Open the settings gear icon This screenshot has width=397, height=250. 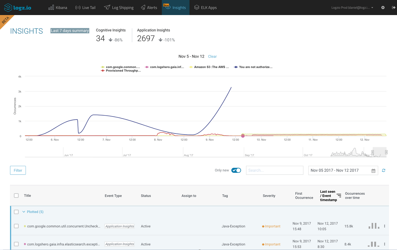pyautogui.click(x=383, y=7)
